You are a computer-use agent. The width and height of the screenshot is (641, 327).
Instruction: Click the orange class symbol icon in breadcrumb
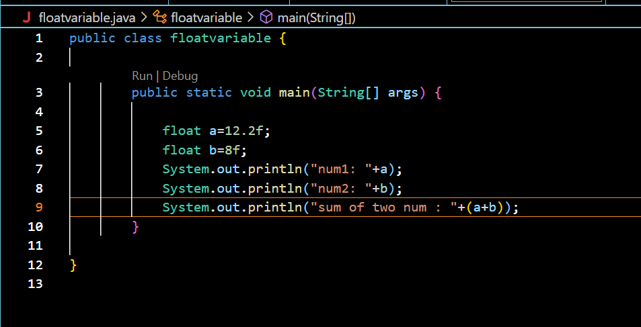159,17
